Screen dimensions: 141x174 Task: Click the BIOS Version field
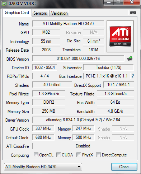click(x=78, y=58)
